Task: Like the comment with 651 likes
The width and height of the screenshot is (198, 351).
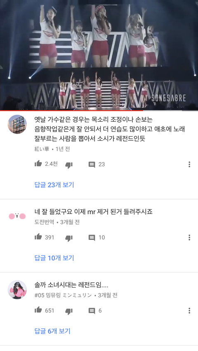Action: coord(38,310)
